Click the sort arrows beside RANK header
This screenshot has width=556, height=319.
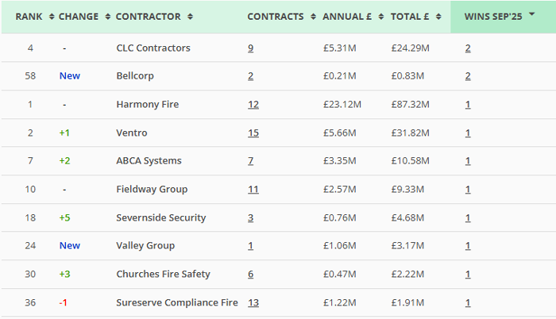pyautogui.click(x=52, y=17)
